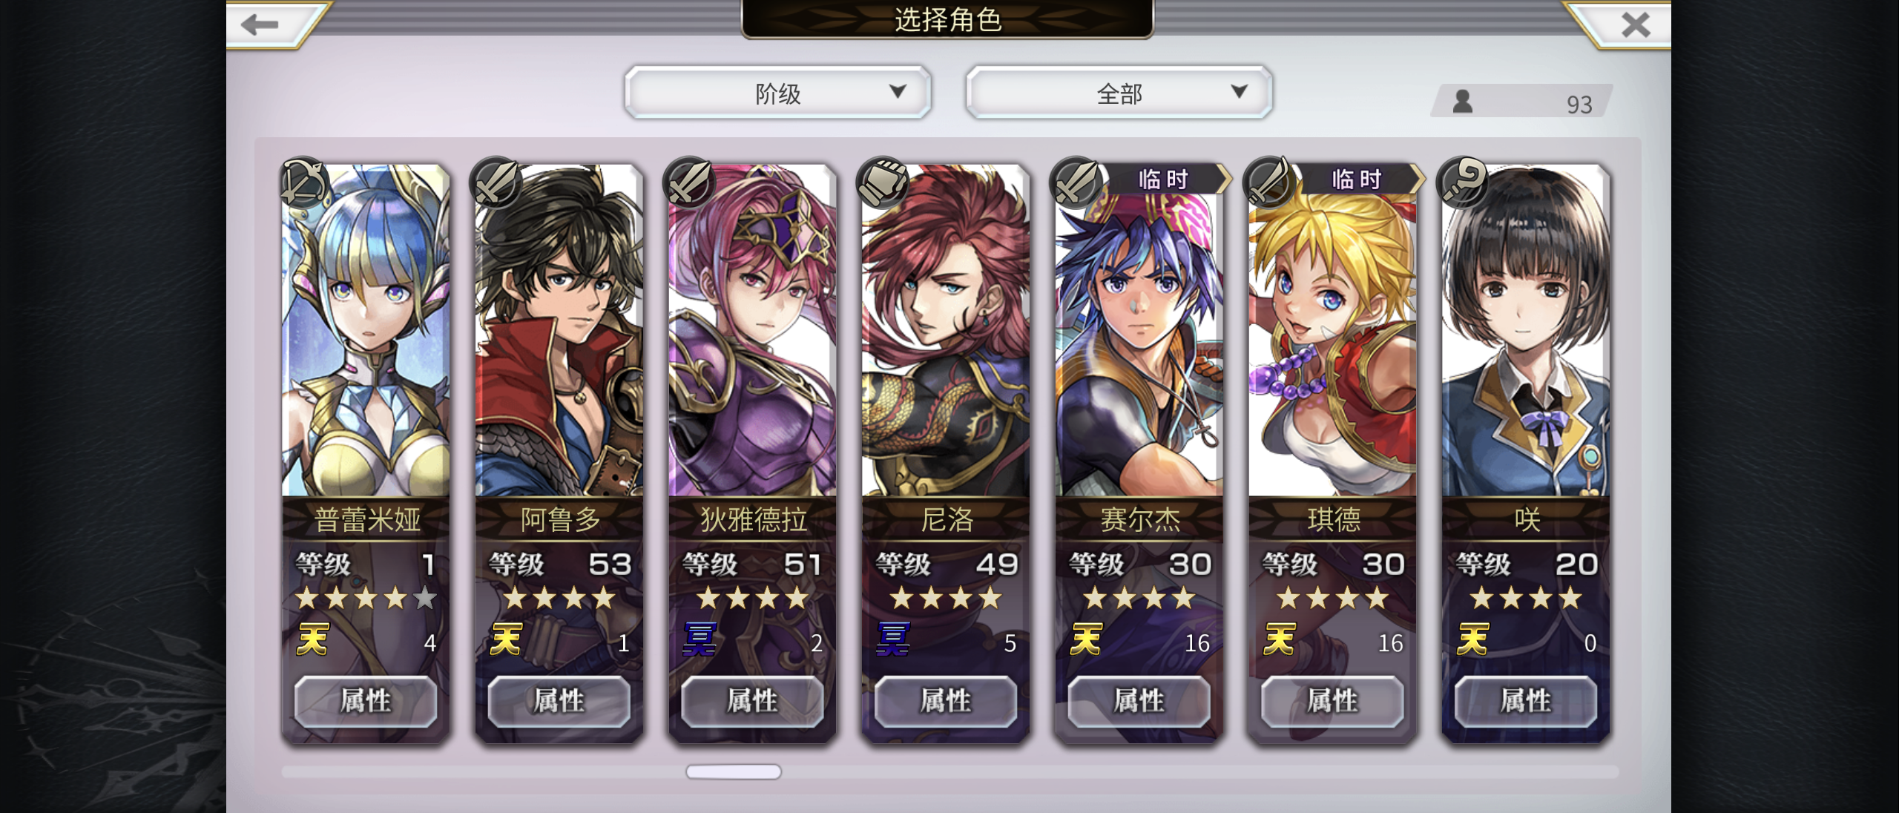The width and height of the screenshot is (1899, 813).
Task: Close the character selection screen
Action: click(x=1636, y=24)
